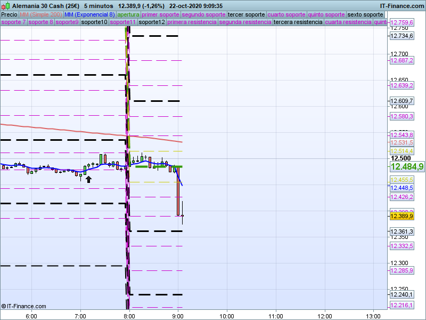Click the price tag 12.543,8

click(402, 135)
